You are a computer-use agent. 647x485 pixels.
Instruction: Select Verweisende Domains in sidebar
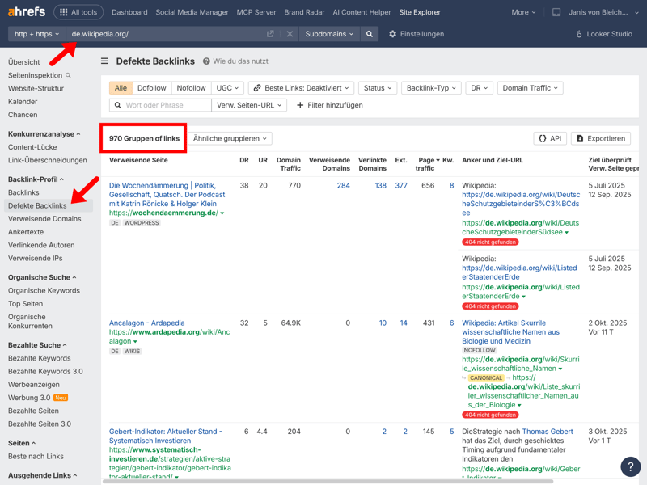44,218
